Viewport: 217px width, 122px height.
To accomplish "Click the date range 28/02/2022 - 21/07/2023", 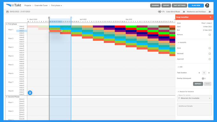I will tap(20, 11).
